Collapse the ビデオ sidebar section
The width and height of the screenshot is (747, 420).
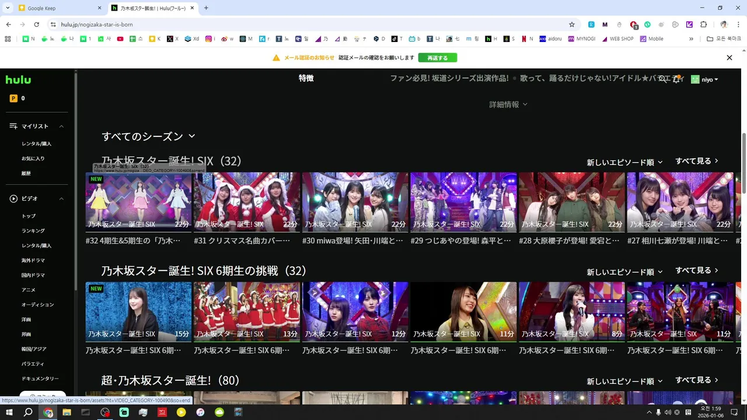click(61, 199)
